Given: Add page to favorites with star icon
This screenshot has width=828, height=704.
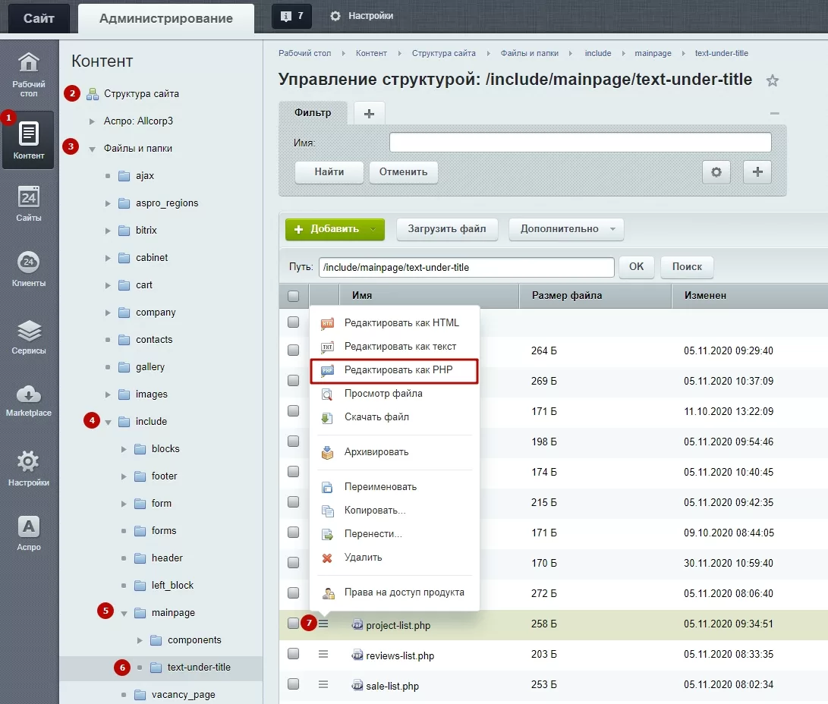Looking at the screenshot, I should (772, 80).
